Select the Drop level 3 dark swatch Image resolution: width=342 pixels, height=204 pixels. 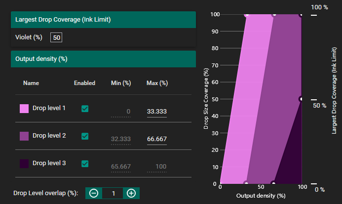(24, 163)
